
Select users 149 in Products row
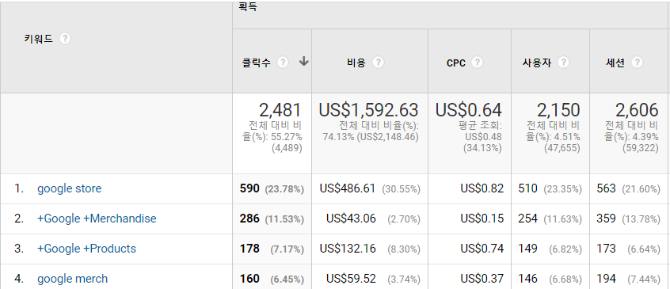(527, 249)
